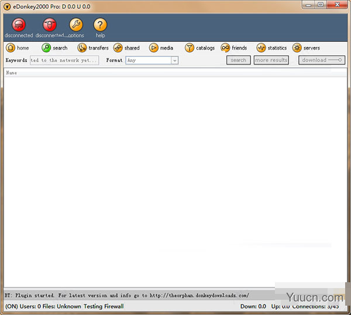This screenshot has width=351, height=315.
Task: Close the eDonkey2000 window
Action: point(338,5)
